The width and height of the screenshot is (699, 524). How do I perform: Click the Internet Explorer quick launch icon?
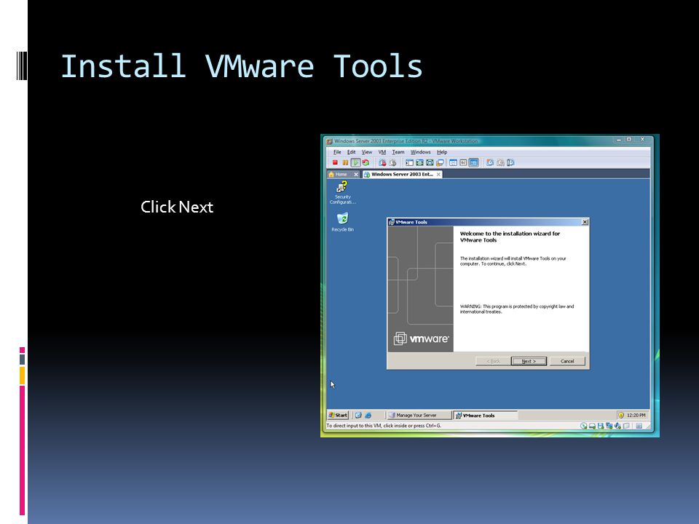tap(368, 415)
